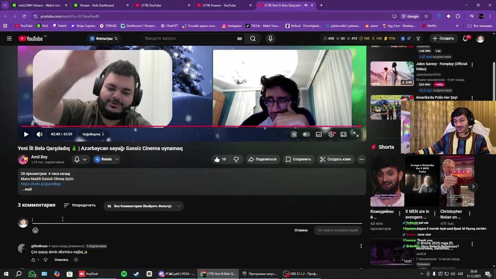Click the search magnifier button
This screenshot has height=279, width=496.
(x=253, y=38)
